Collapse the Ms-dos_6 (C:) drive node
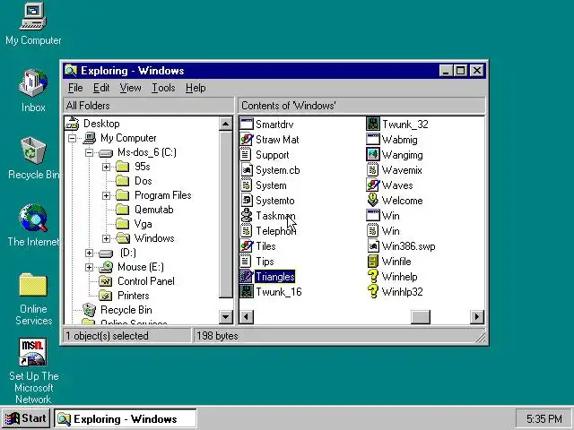Screen dimensions: 574x430 tap(89, 152)
